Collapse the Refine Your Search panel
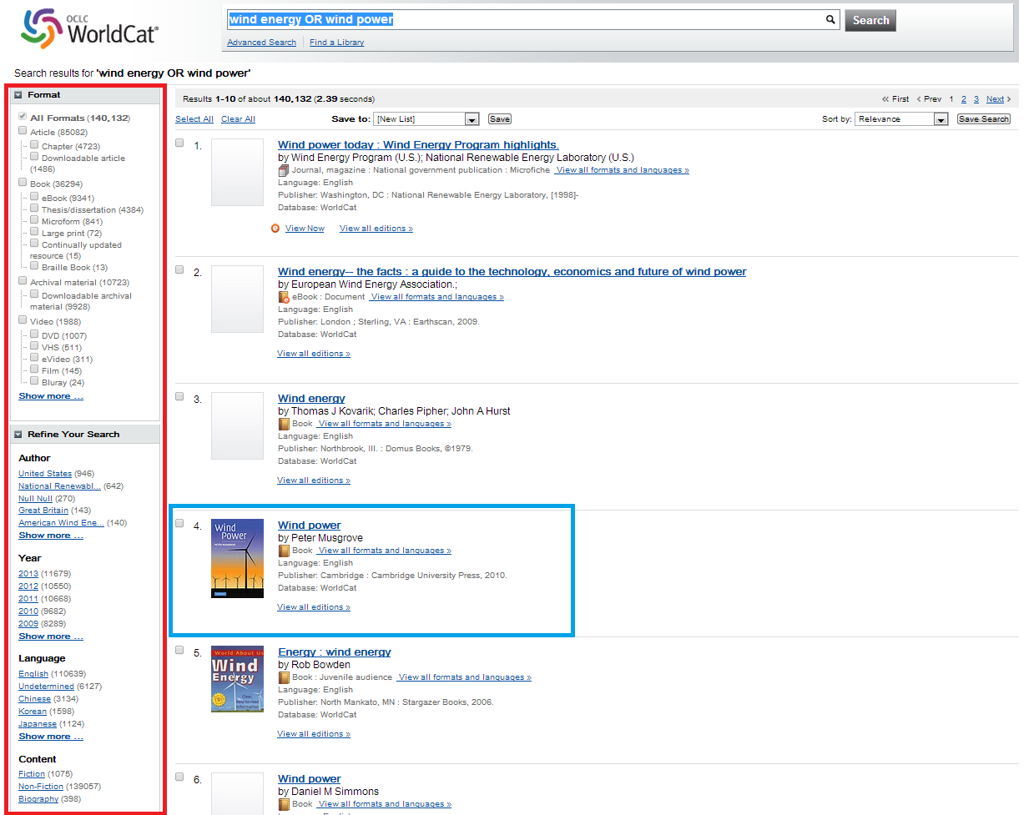 tap(18, 435)
